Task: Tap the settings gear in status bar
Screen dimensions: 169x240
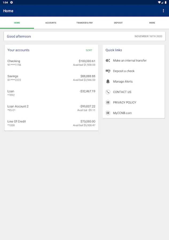Action: (x=11, y=2)
